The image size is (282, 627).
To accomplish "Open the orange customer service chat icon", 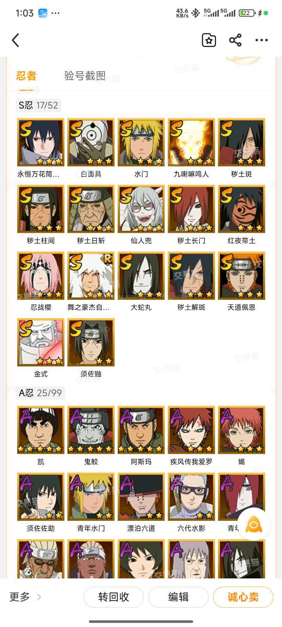I will (x=254, y=524).
